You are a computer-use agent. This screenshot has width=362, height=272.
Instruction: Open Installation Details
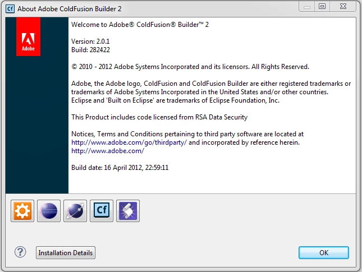[x=66, y=253]
